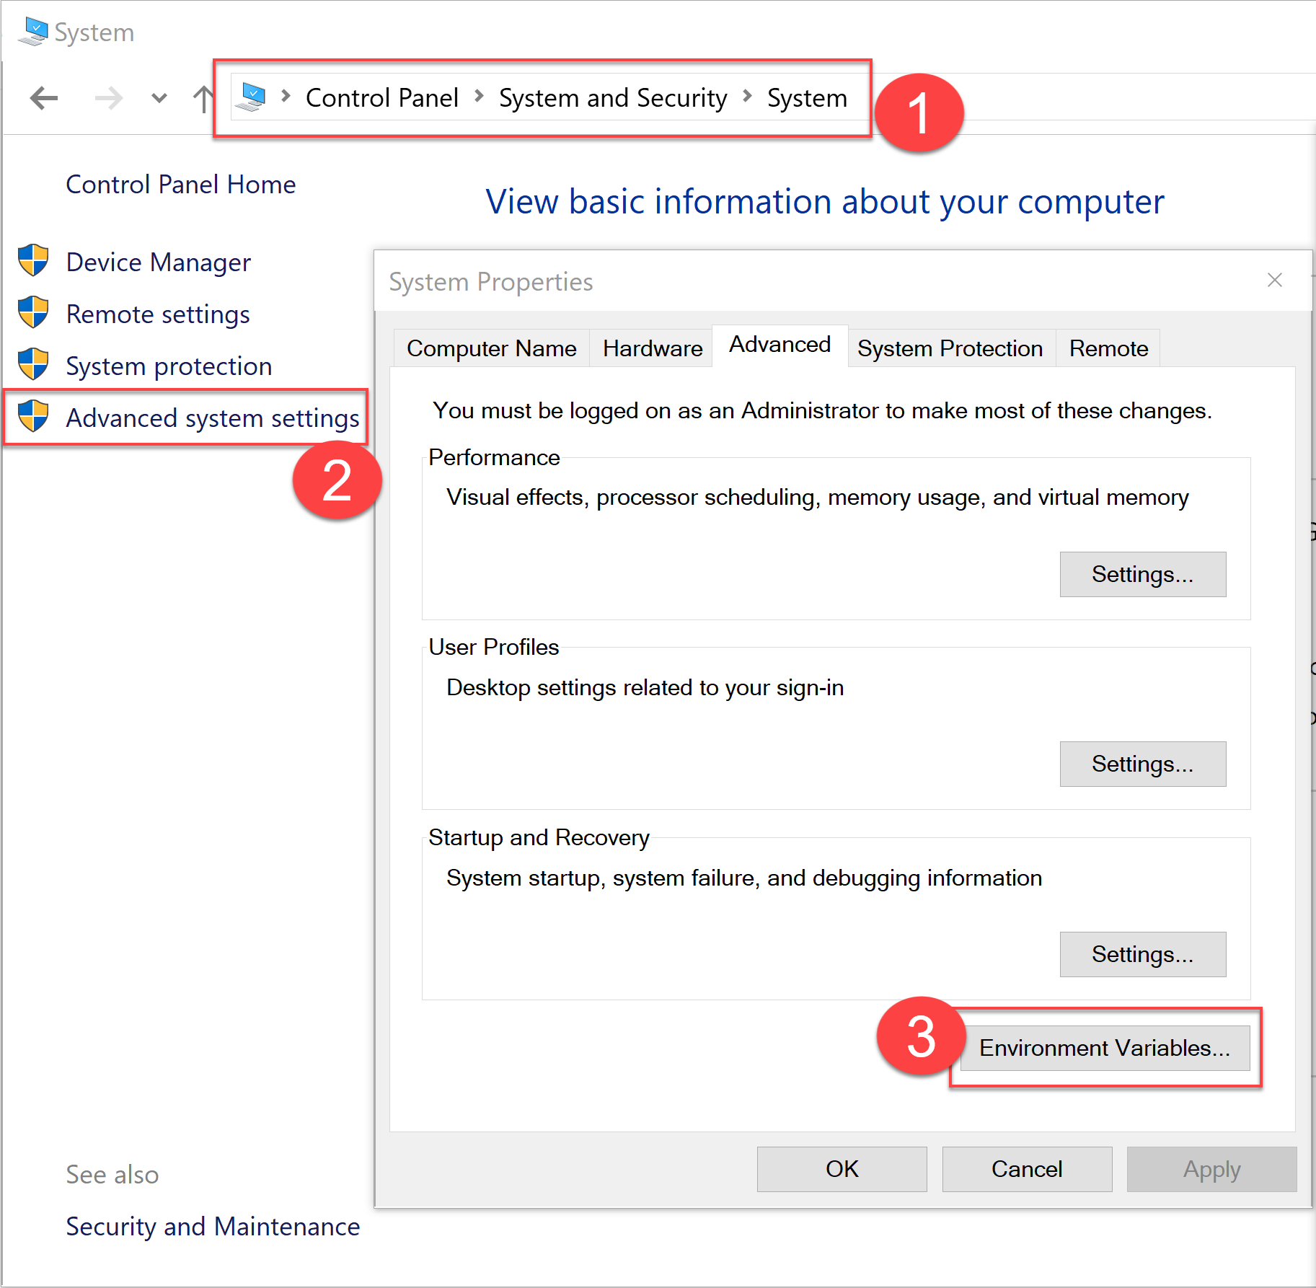Expand chevron after System and Security
Screen dimensions: 1316x1288
point(748,96)
